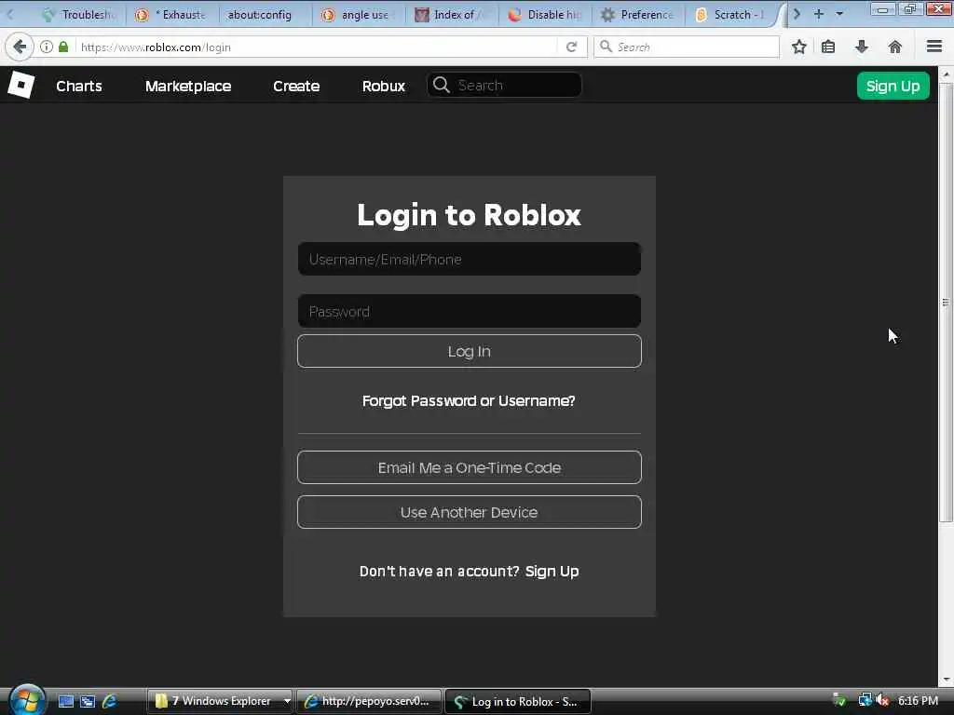Open the Firefox hamburger menu
Viewport: 954px width, 715px height.
click(934, 47)
